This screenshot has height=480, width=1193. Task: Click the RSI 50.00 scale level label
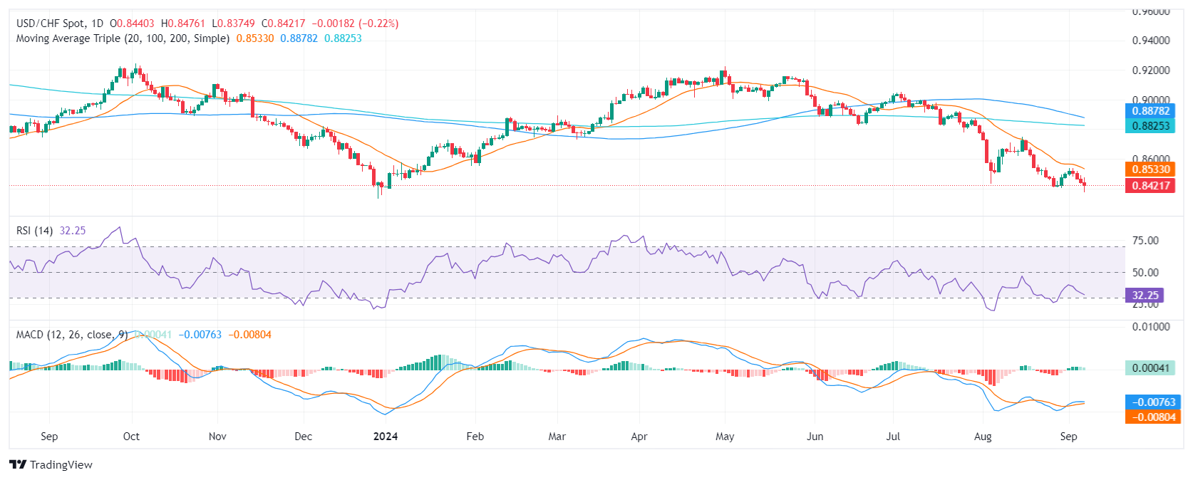click(1145, 273)
